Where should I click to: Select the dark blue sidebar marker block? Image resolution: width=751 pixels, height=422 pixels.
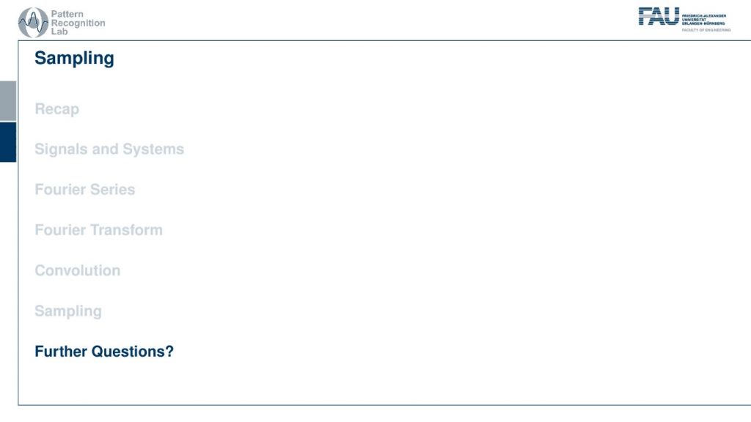point(8,142)
